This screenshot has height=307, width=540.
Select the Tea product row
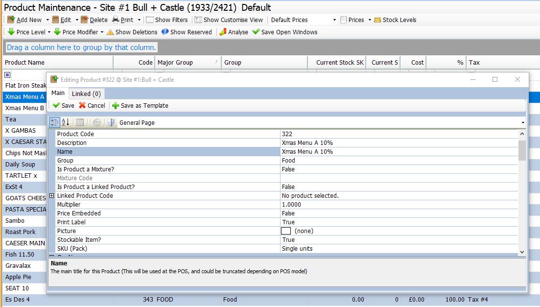[x=24, y=119]
